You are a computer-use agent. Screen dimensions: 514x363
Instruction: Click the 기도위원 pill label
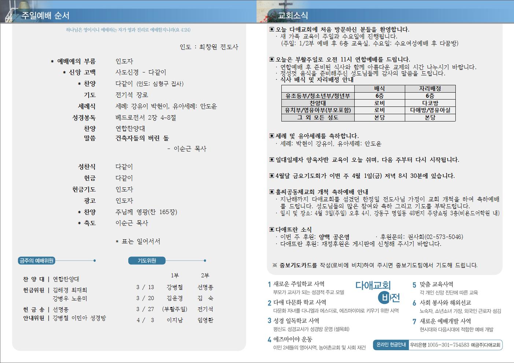pos(147,261)
